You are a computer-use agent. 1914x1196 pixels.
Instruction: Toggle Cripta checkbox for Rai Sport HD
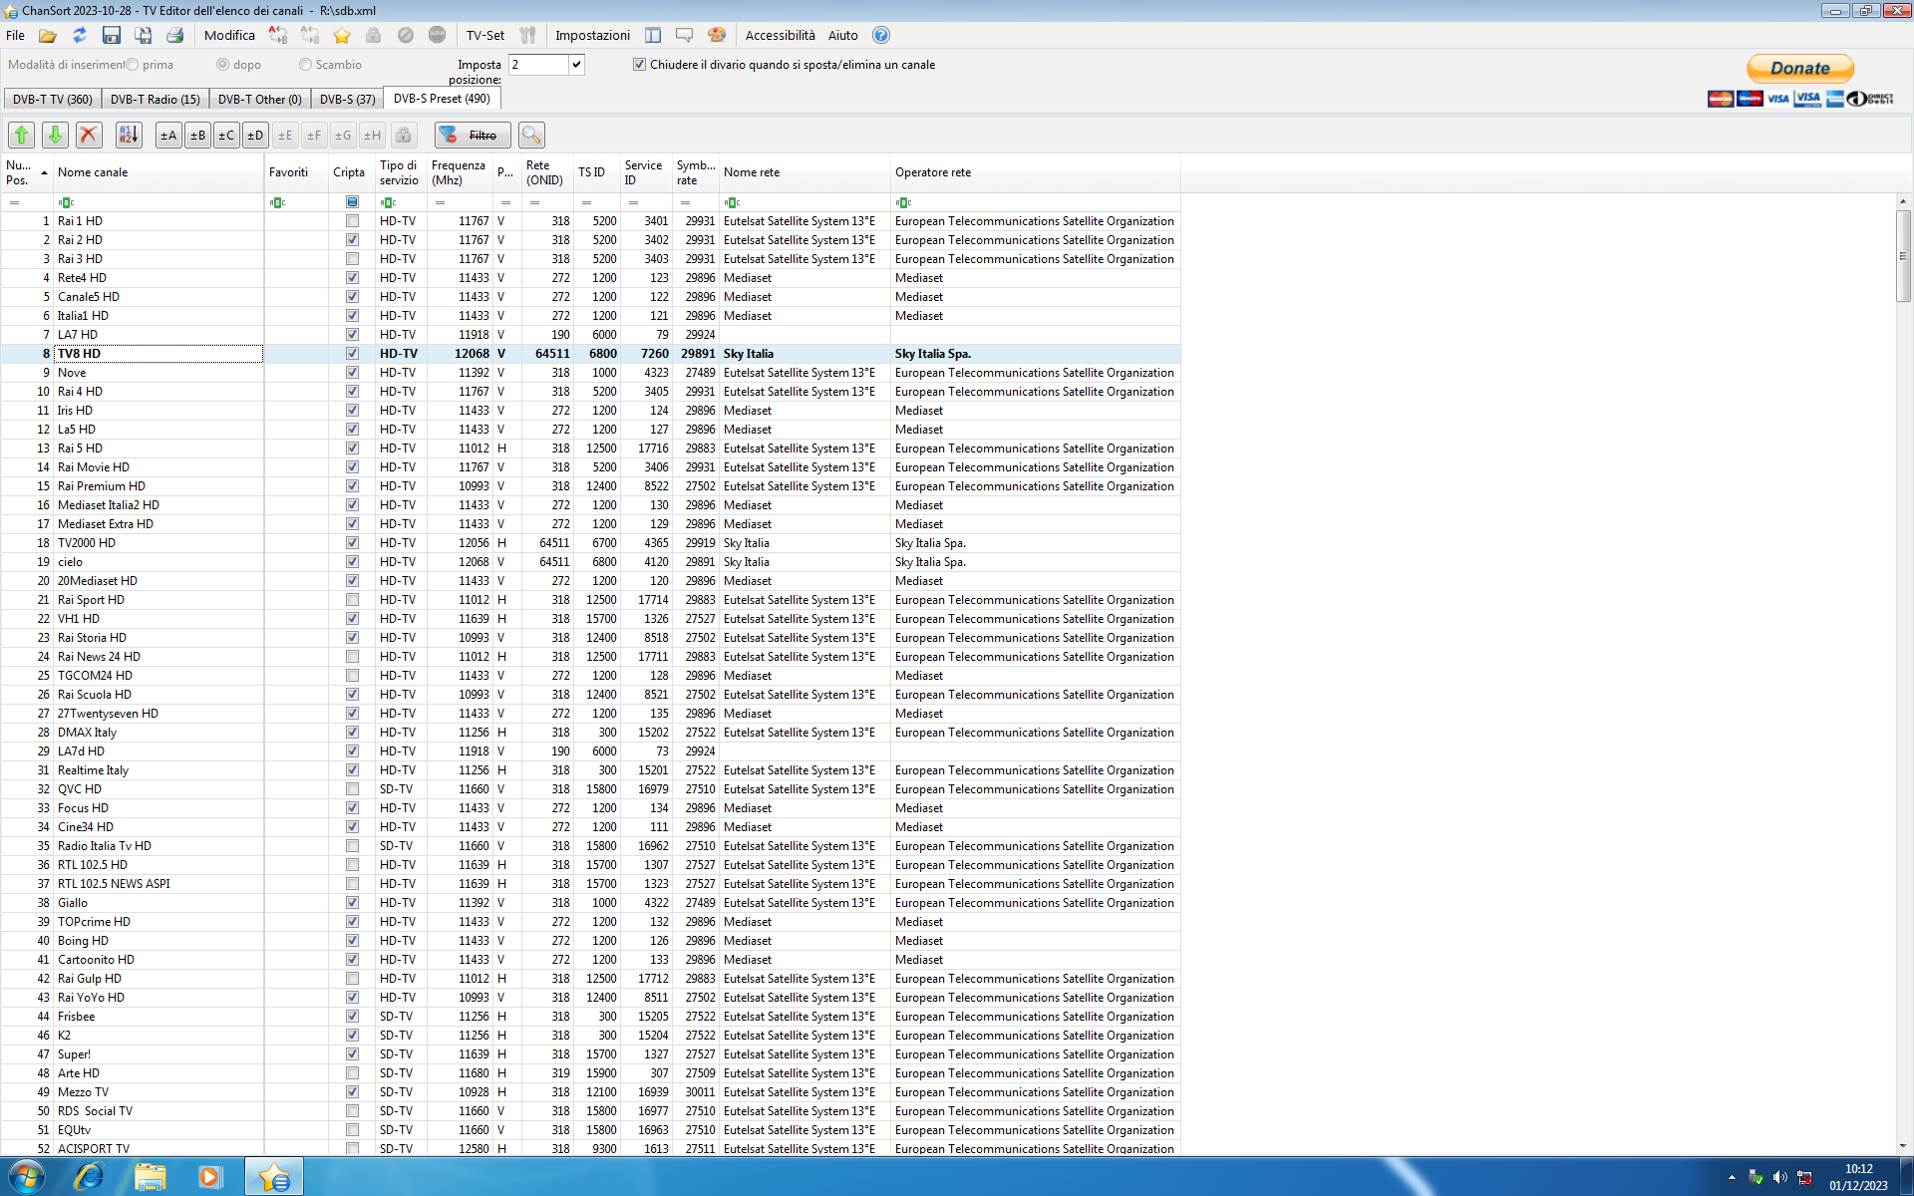[352, 600]
